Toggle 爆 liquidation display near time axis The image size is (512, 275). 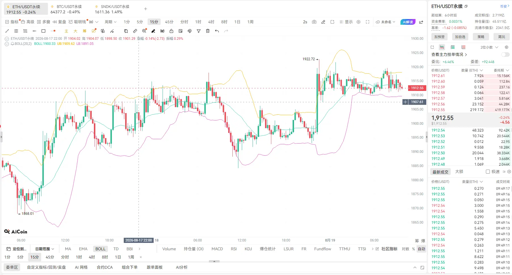click(423, 241)
